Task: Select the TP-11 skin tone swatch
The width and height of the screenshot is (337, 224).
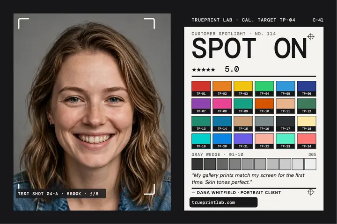Action: (x=286, y=106)
